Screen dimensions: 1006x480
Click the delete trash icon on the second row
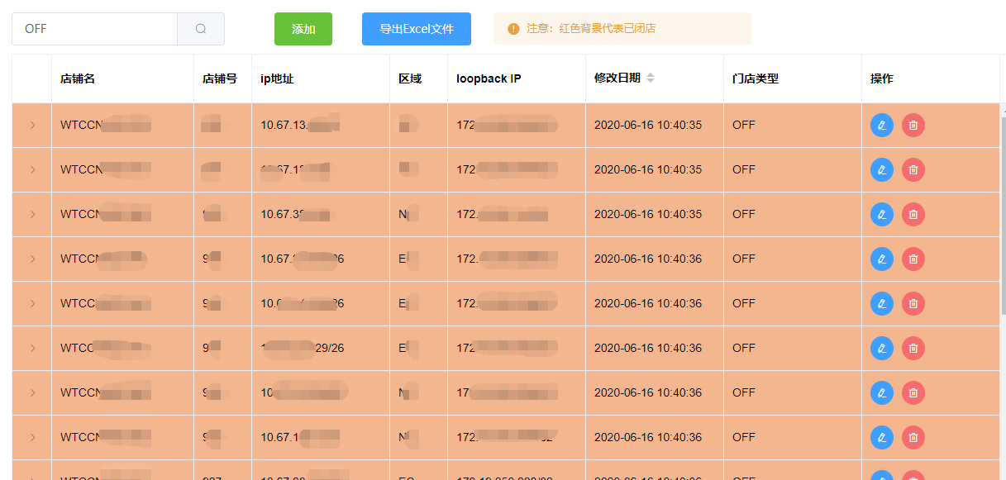click(913, 169)
